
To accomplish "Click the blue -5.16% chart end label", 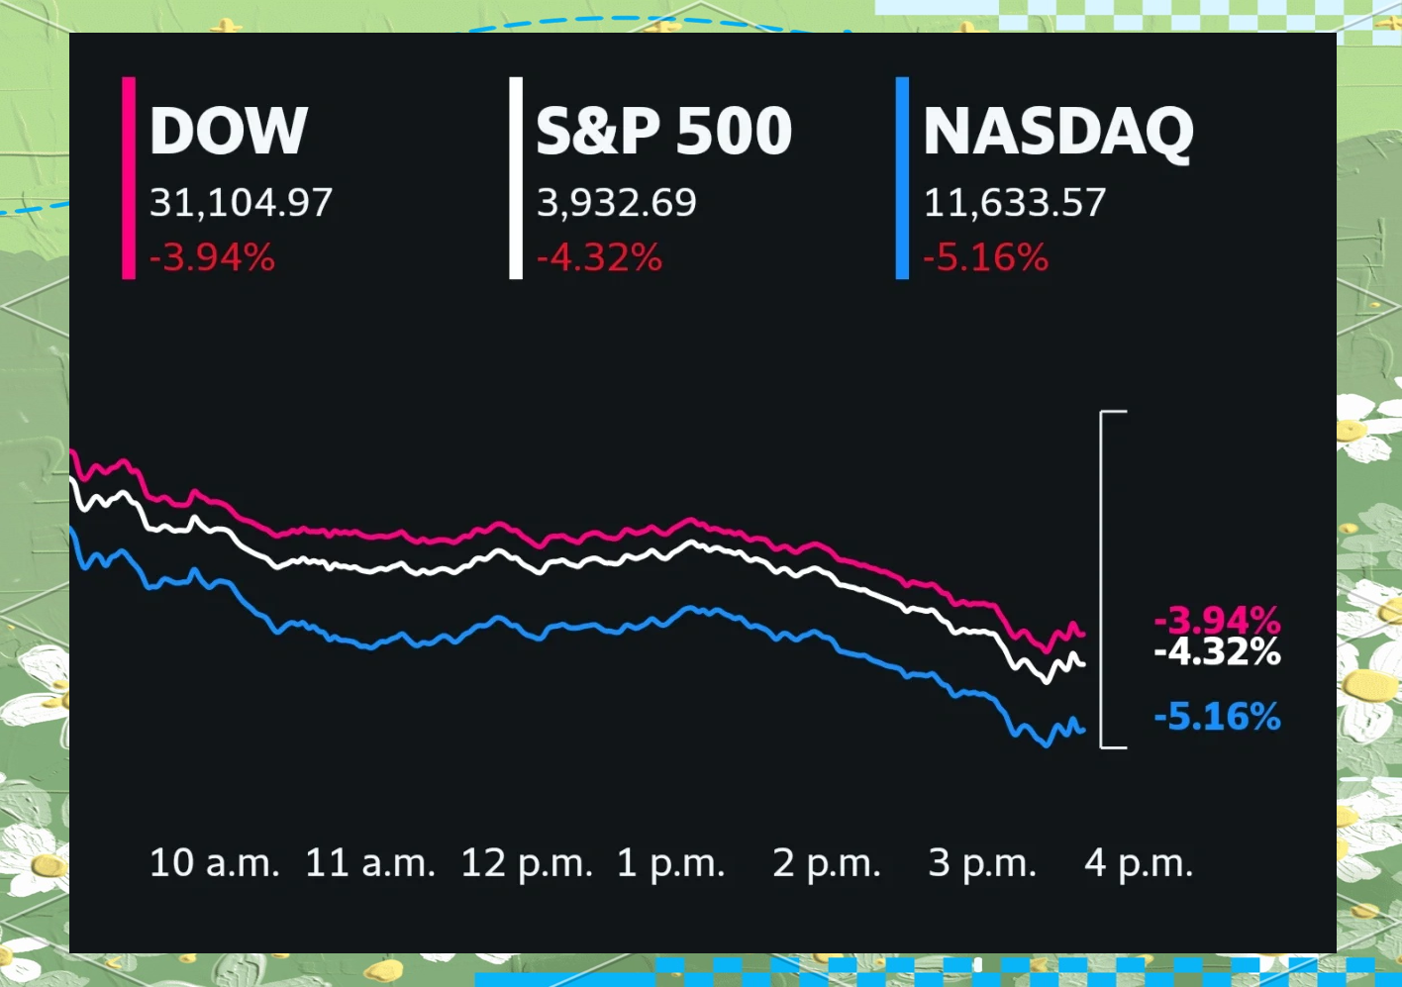I will pos(1217,717).
